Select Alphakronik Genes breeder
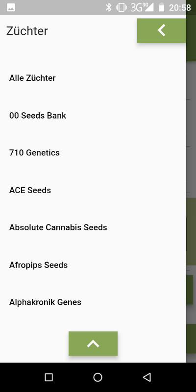Viewport: 196px width, 392px height. click(x=93, y=302)
